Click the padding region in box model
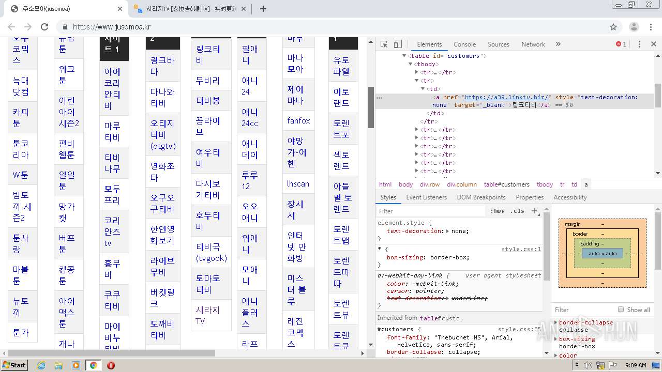Viewport: 662px width, 372px height. pyautogui.click(x=590, y=244)
